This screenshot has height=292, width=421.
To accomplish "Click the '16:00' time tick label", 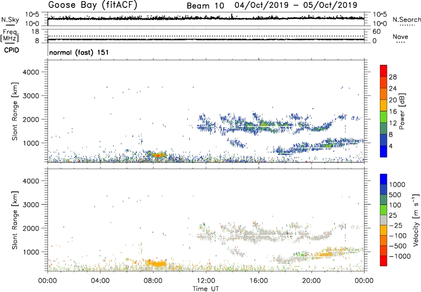I will pyautogui.click(x=258, y=281).
